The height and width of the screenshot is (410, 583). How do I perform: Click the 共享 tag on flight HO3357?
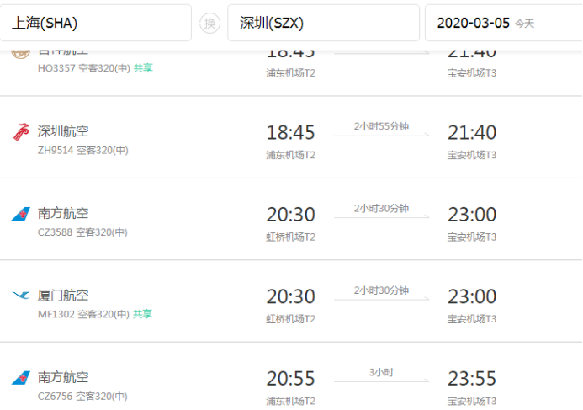pyautogui.click(x=143, y=68)
